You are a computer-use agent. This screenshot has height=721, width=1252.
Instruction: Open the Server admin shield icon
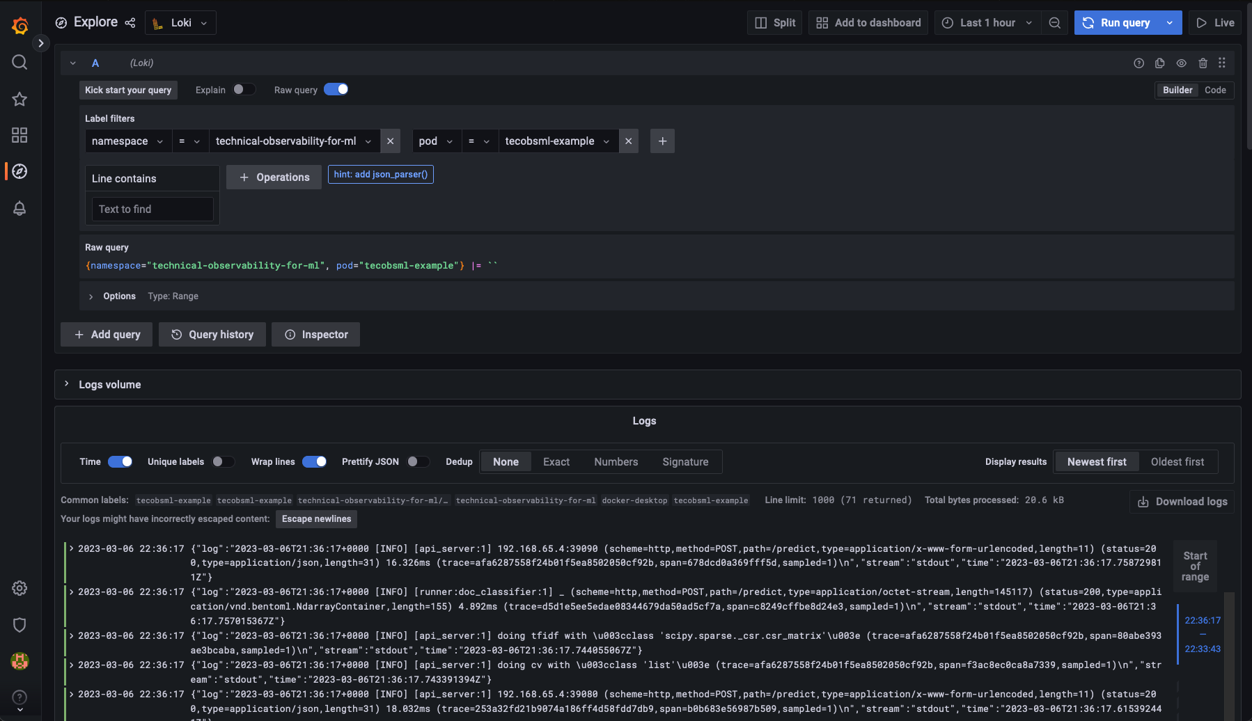[19, 625]
